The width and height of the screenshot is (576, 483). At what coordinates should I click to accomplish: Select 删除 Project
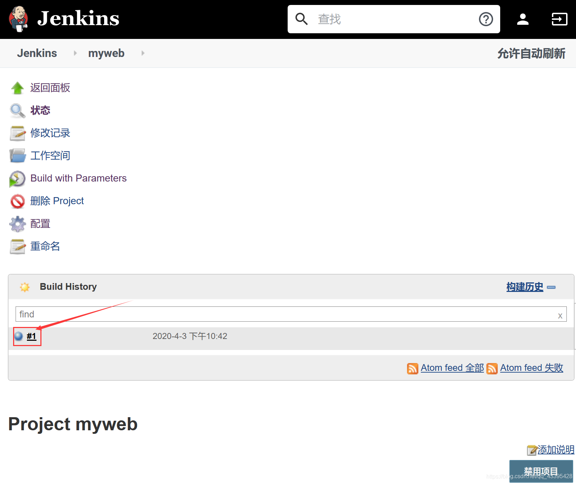pos(57,201)
